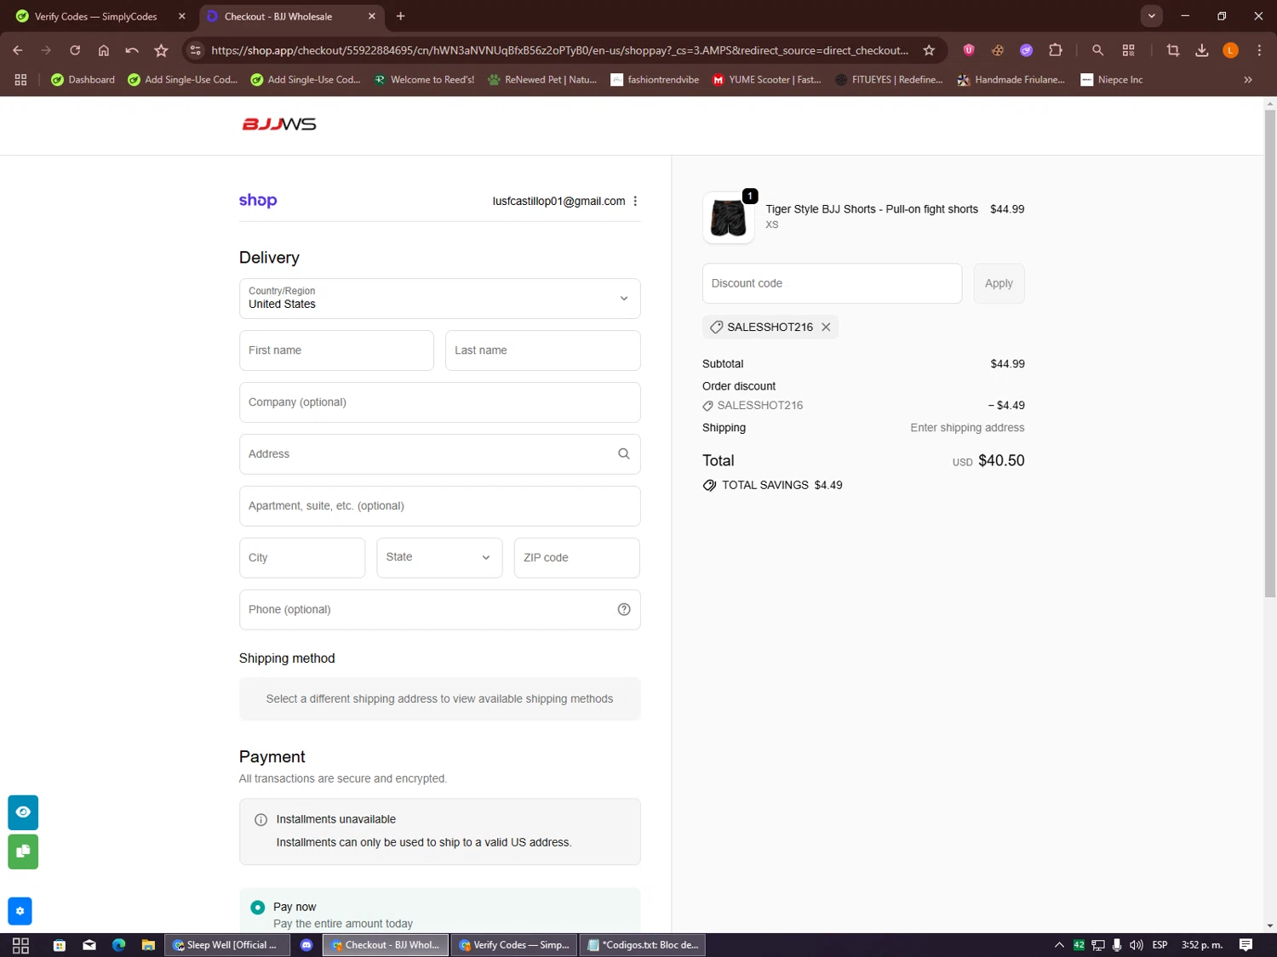Open the site information icon in the address bar
Viewport: 1277px width, 957px height.
click(x=196, y=50)
